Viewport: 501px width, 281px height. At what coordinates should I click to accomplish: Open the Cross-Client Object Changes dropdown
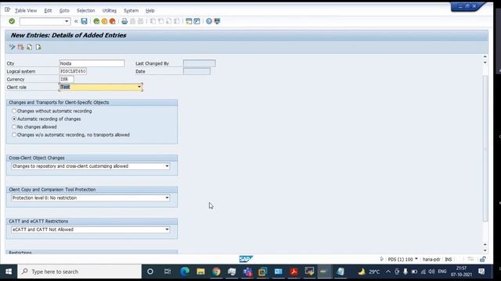point(167,166)
